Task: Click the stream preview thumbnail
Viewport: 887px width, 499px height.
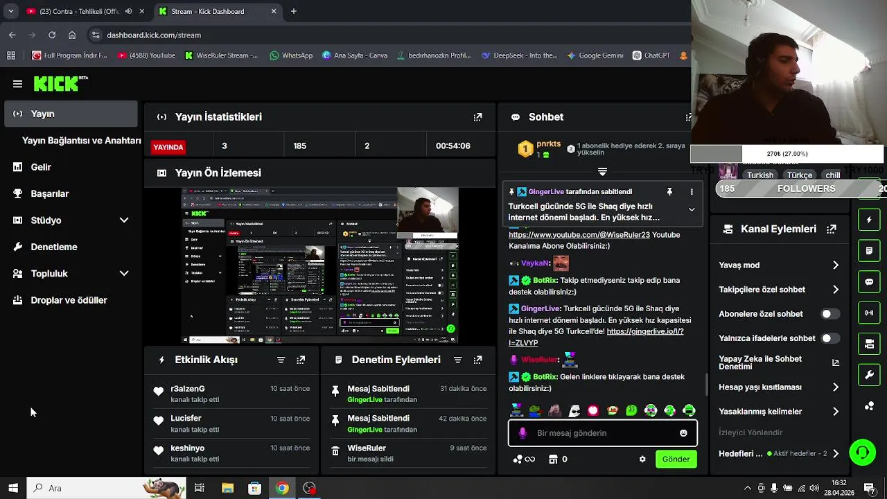Action: click(x=320, y=265)
